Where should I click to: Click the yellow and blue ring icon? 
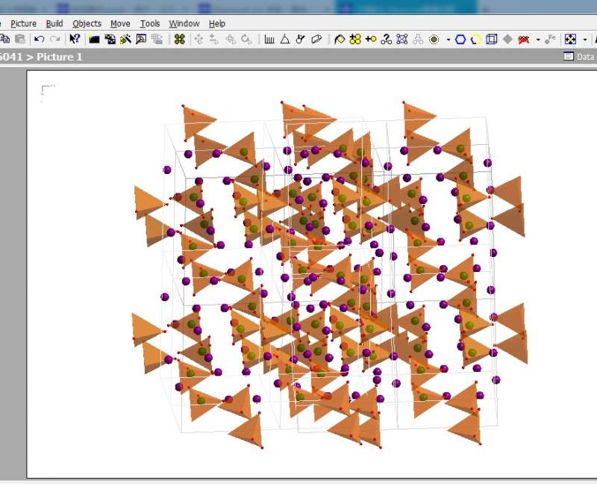[x=476, y=40]
